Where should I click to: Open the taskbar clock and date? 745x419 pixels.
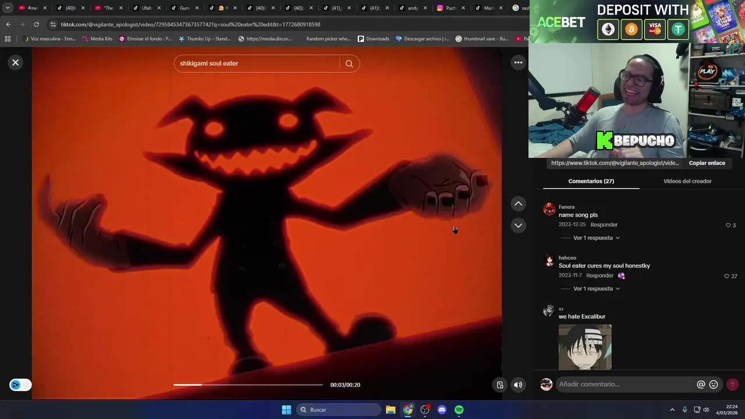(x=726, y=410)
